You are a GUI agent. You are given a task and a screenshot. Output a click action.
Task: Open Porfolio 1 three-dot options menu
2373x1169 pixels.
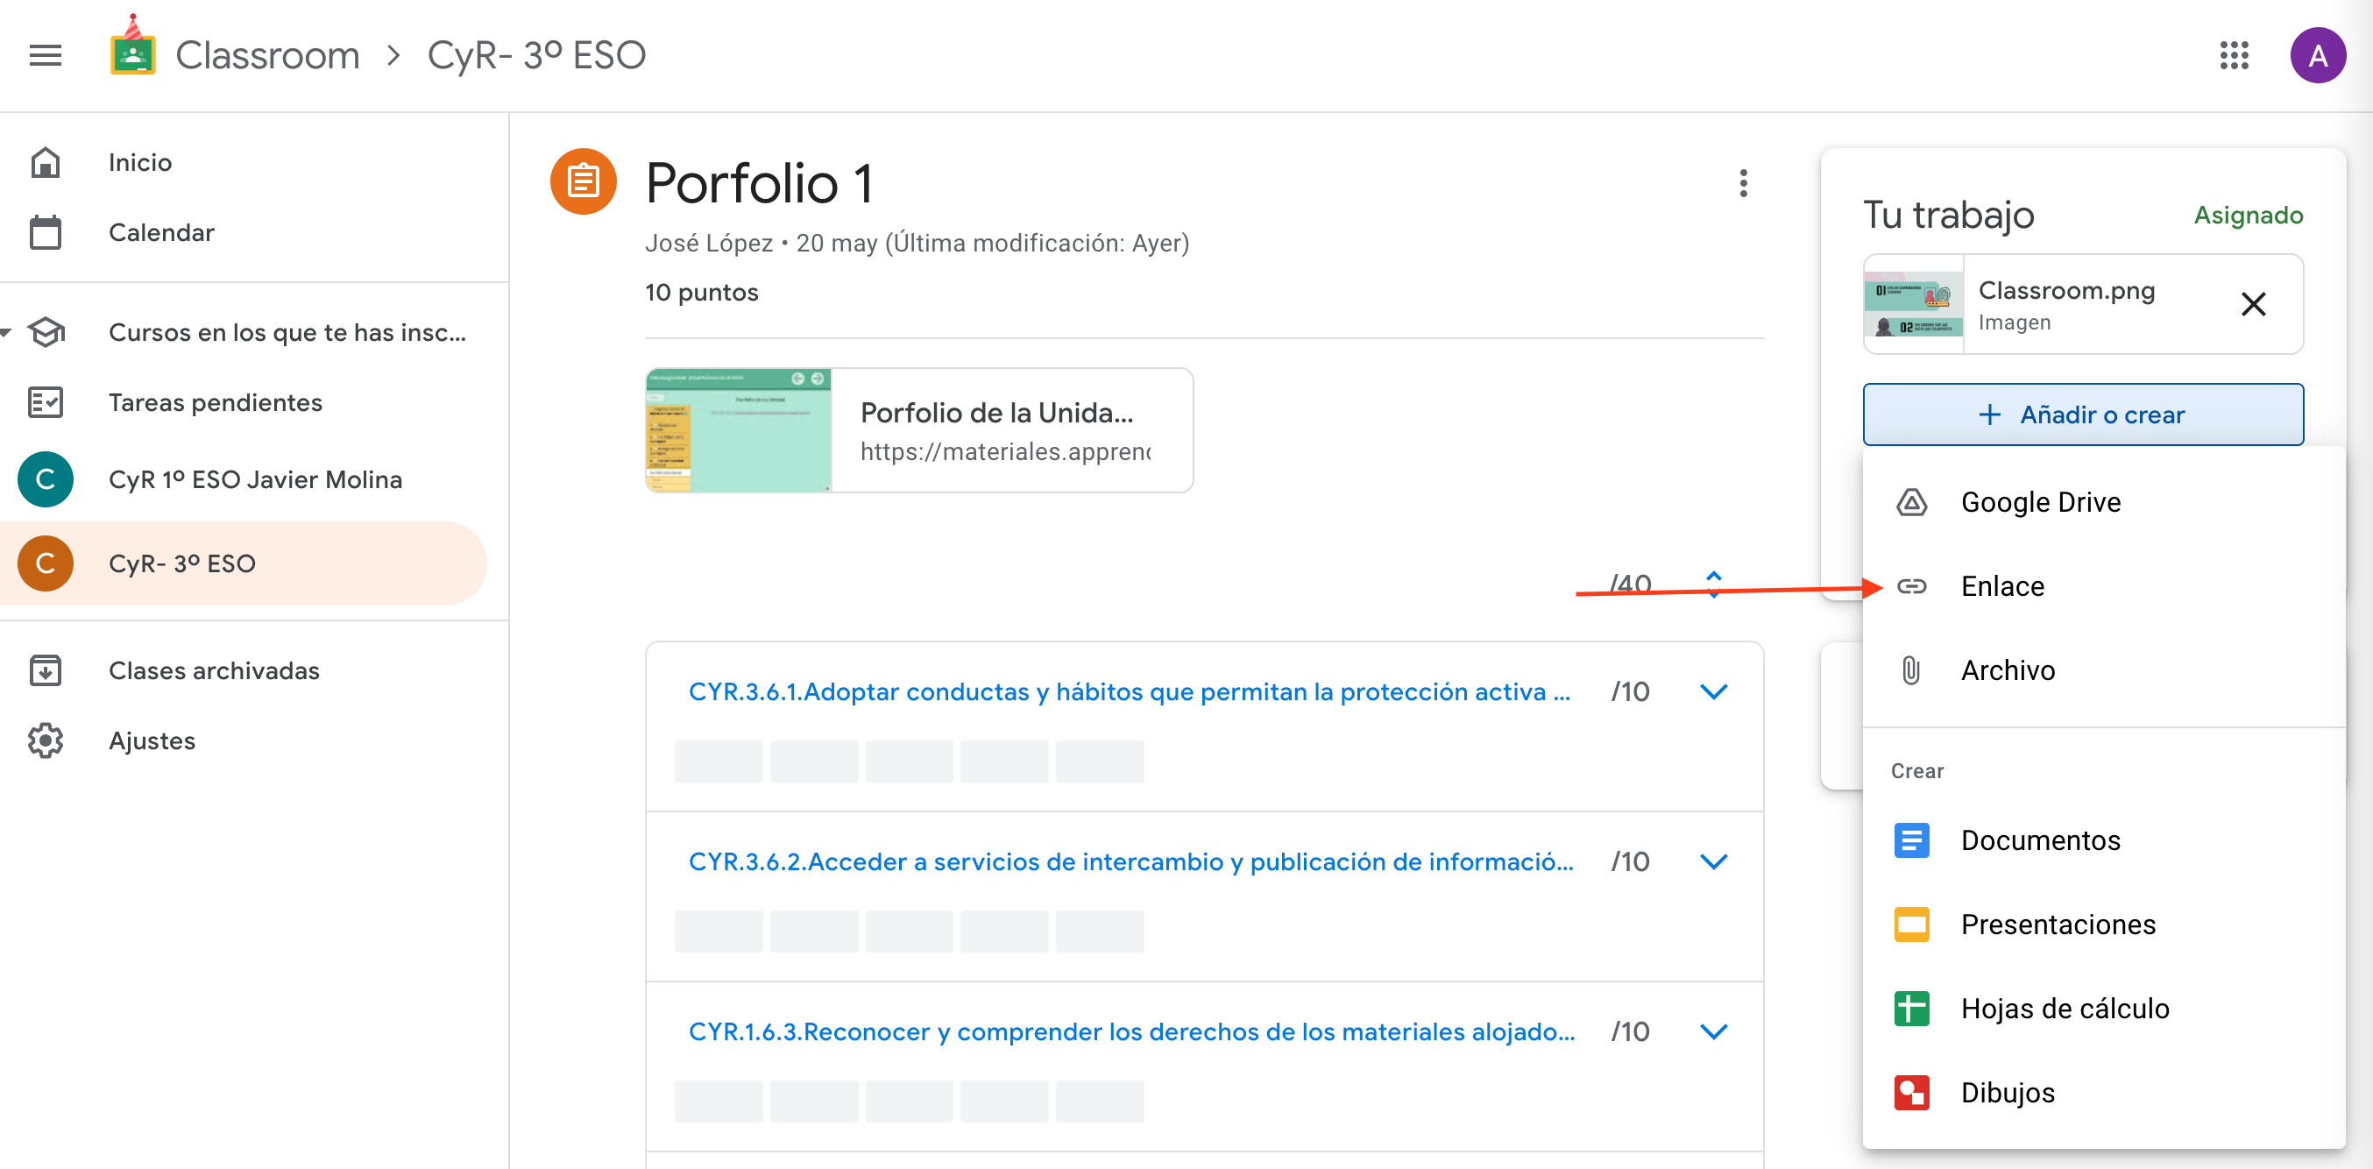point(1743,183)
